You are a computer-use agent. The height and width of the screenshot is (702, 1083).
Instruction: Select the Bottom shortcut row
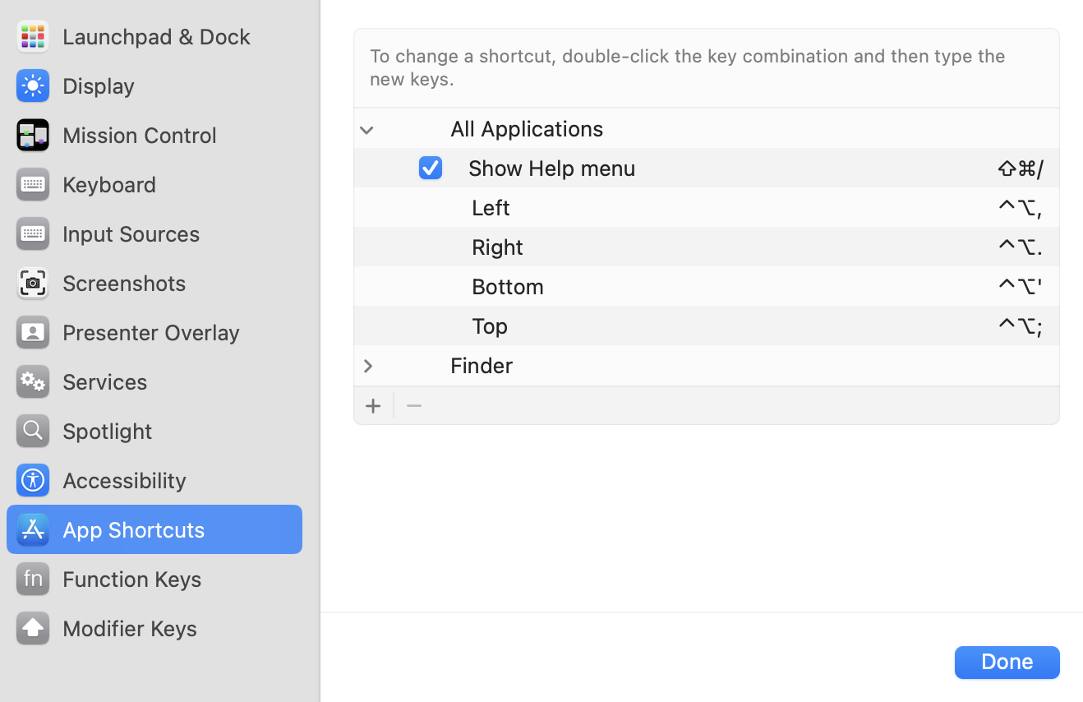(x=508, y=286)
